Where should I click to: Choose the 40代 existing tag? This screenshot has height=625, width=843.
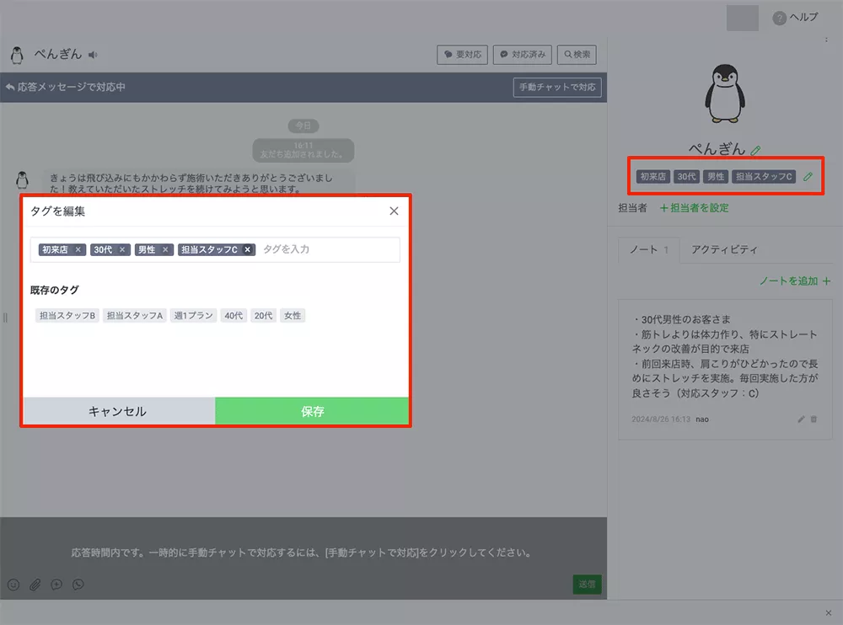(x=234, y=316)
